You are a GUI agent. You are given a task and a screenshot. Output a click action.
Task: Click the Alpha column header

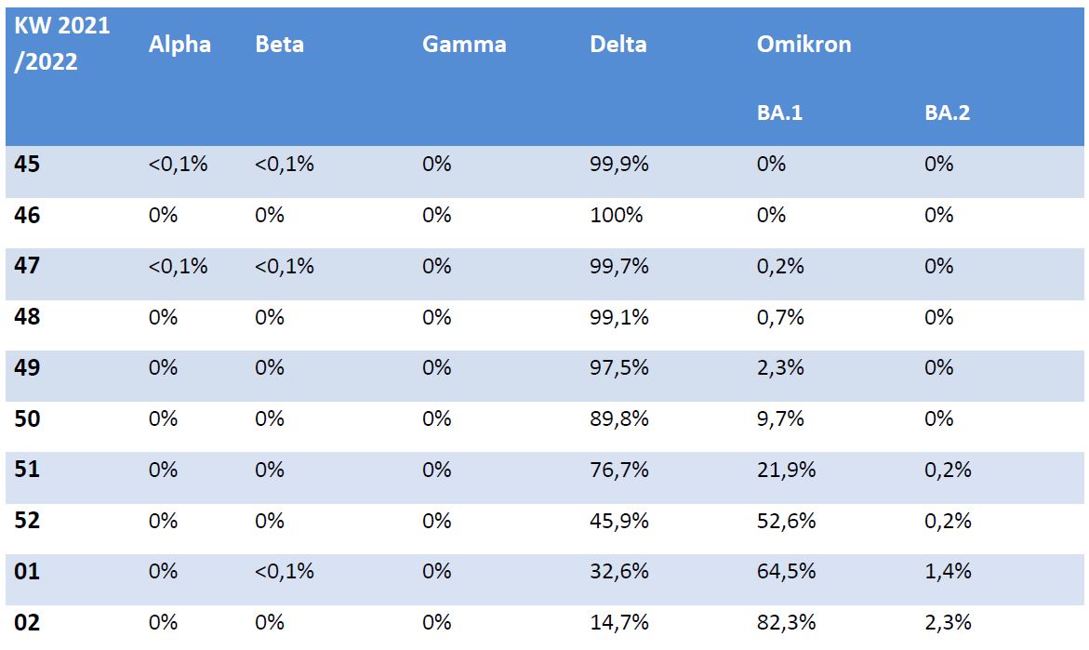point(179,45)
